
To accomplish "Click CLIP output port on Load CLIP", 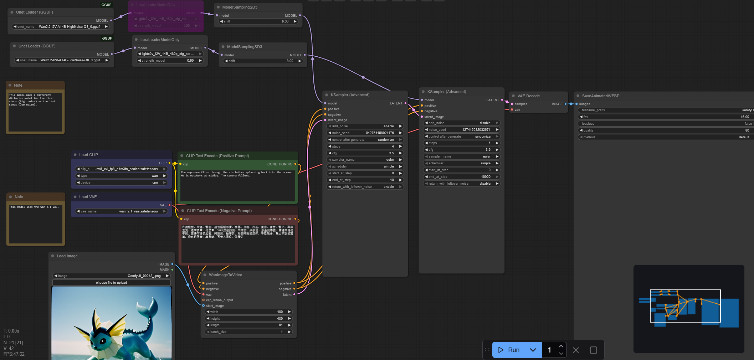I will click(169, 163).
